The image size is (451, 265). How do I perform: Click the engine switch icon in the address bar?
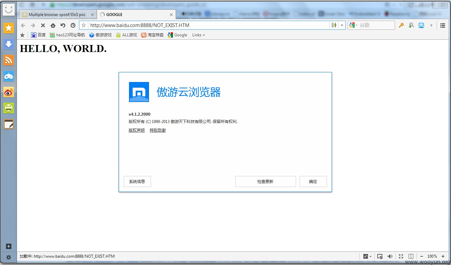point(334,25)
